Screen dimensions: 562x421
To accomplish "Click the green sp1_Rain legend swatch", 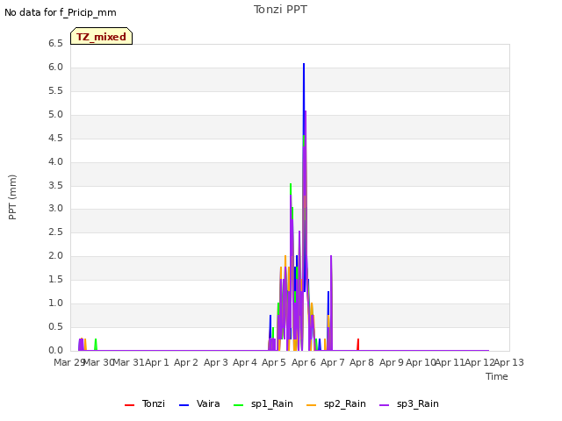I will (x=238, y=405).
